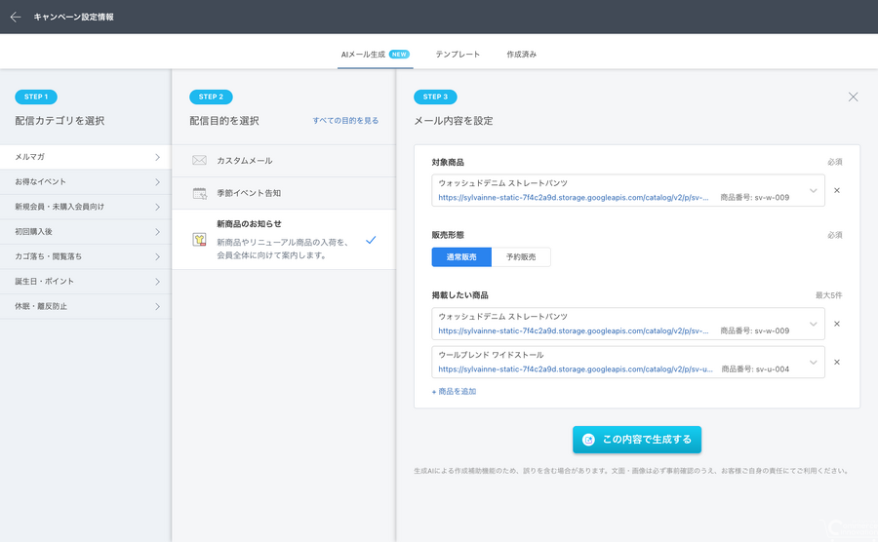
Task: Choose the 新商品のお知らせ purpose
Action: (284, 240)
